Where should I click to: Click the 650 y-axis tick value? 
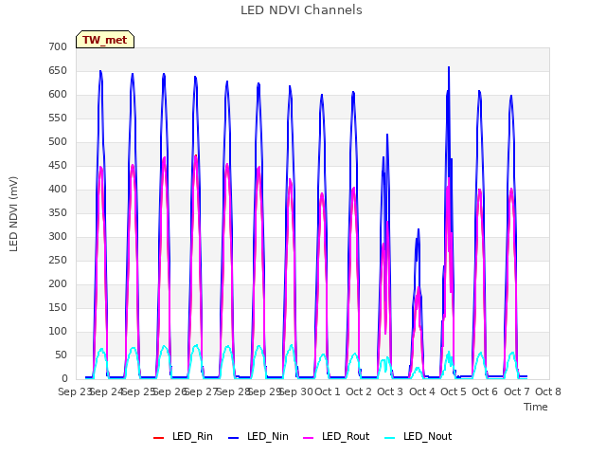tap(58, 70)
